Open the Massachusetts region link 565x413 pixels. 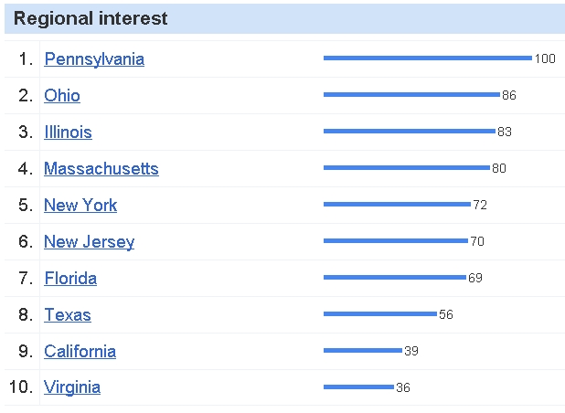pyautogui.click(x=101, y=169)
